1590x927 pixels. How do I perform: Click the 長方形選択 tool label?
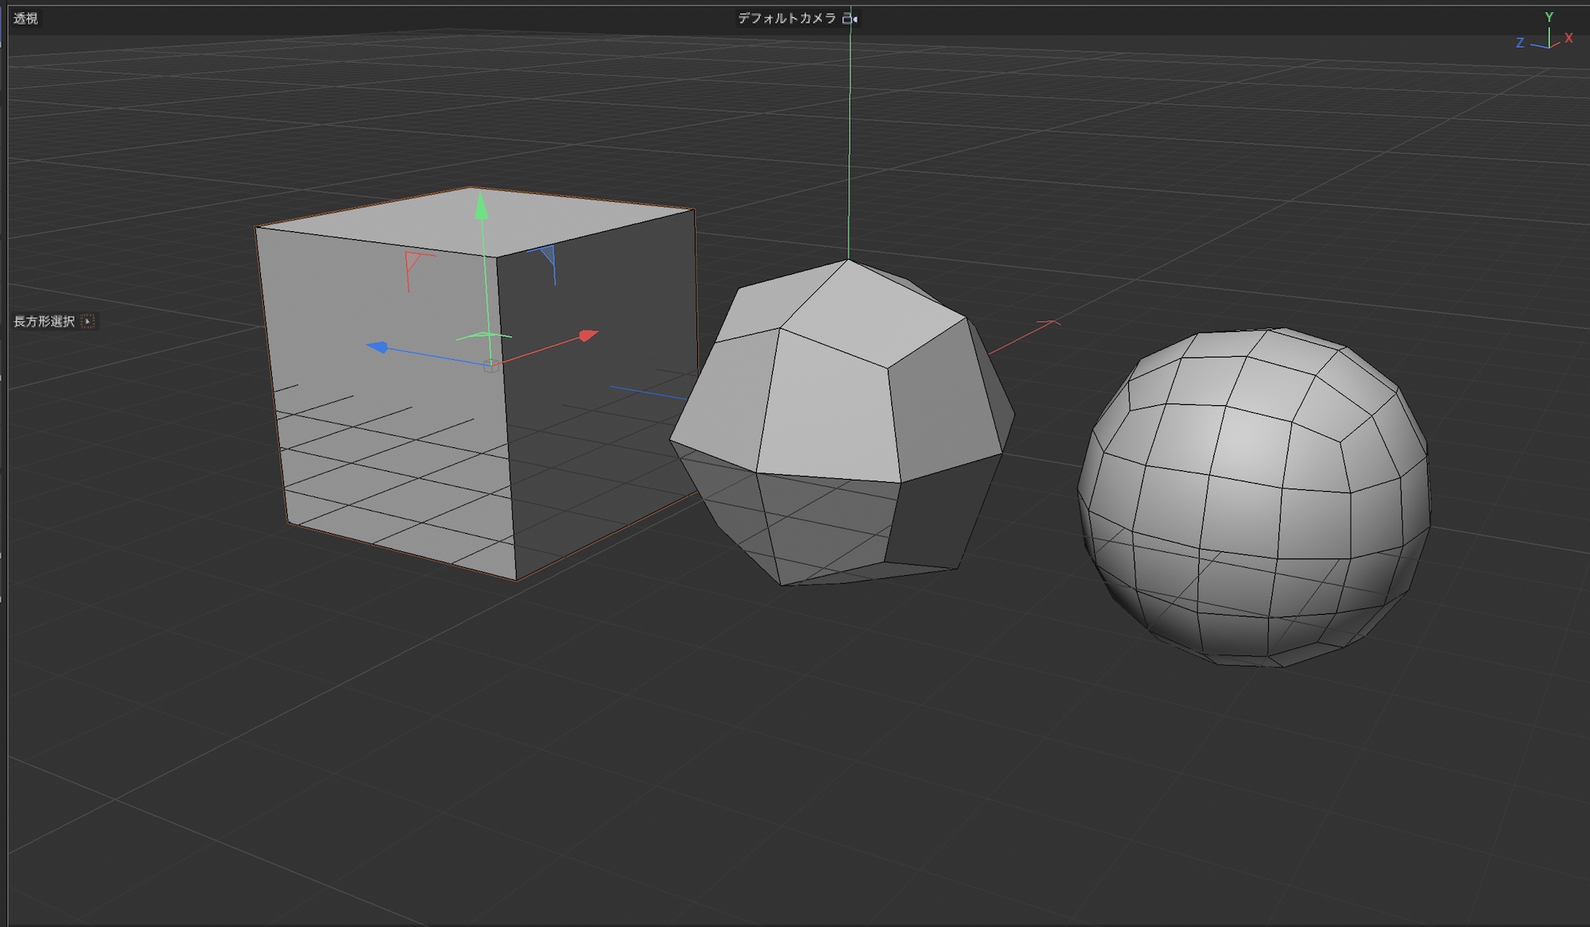tap(44, 322)
